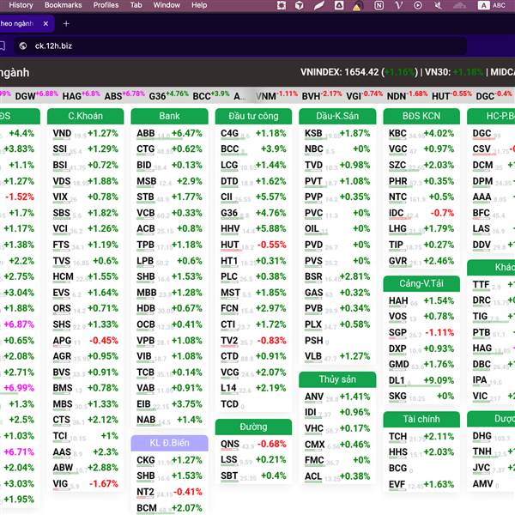Click the ck.12h.biz address bar
This screenshot has height=515, width=515.
240,46
